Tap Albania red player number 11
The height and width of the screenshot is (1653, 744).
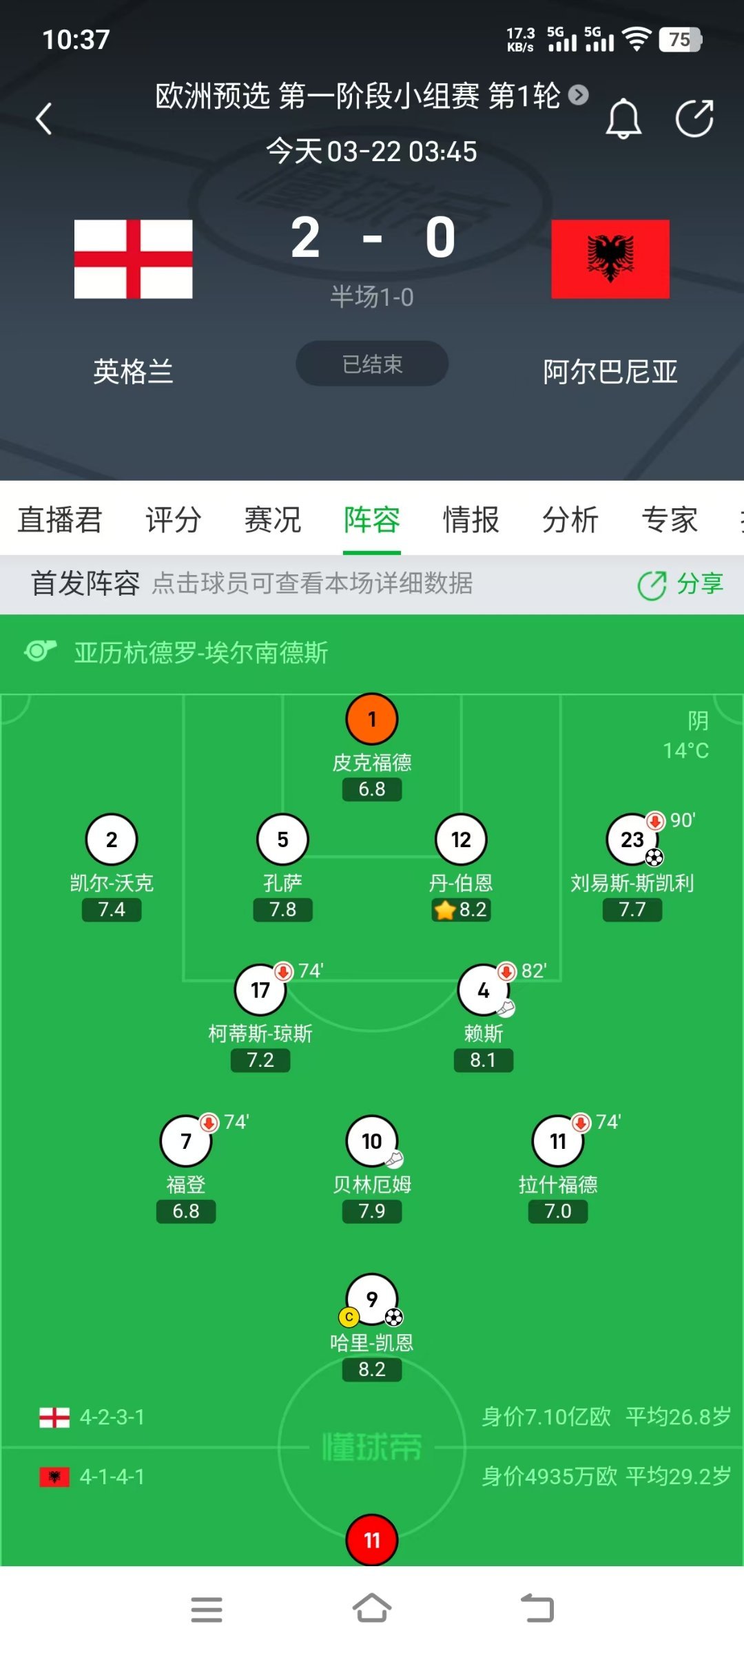[372, 1540]
